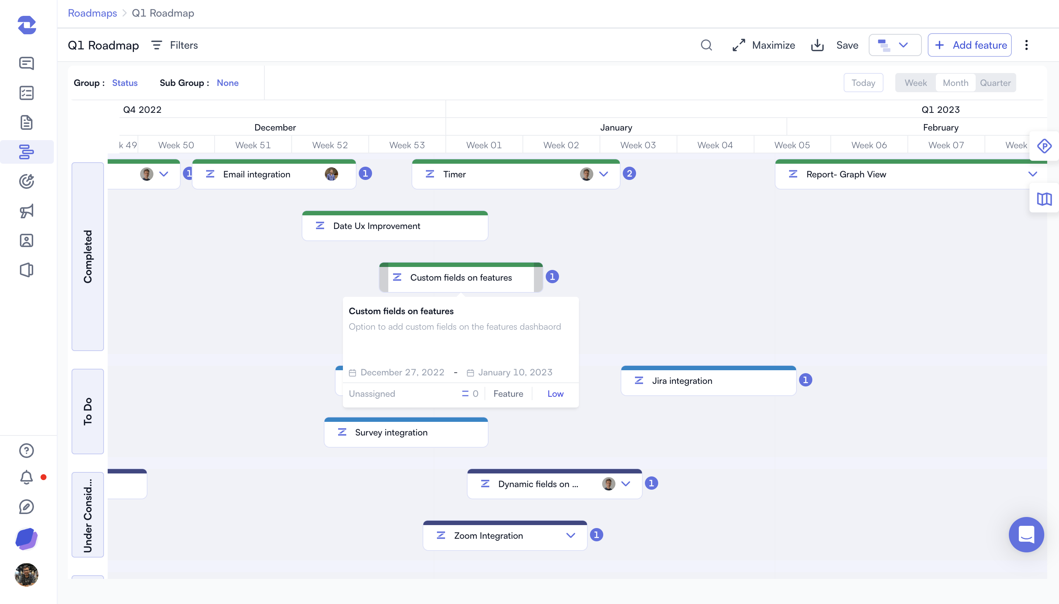Open the help question mark icon
Viewport: 1059px width, 604px height.
tap(26, 450)
